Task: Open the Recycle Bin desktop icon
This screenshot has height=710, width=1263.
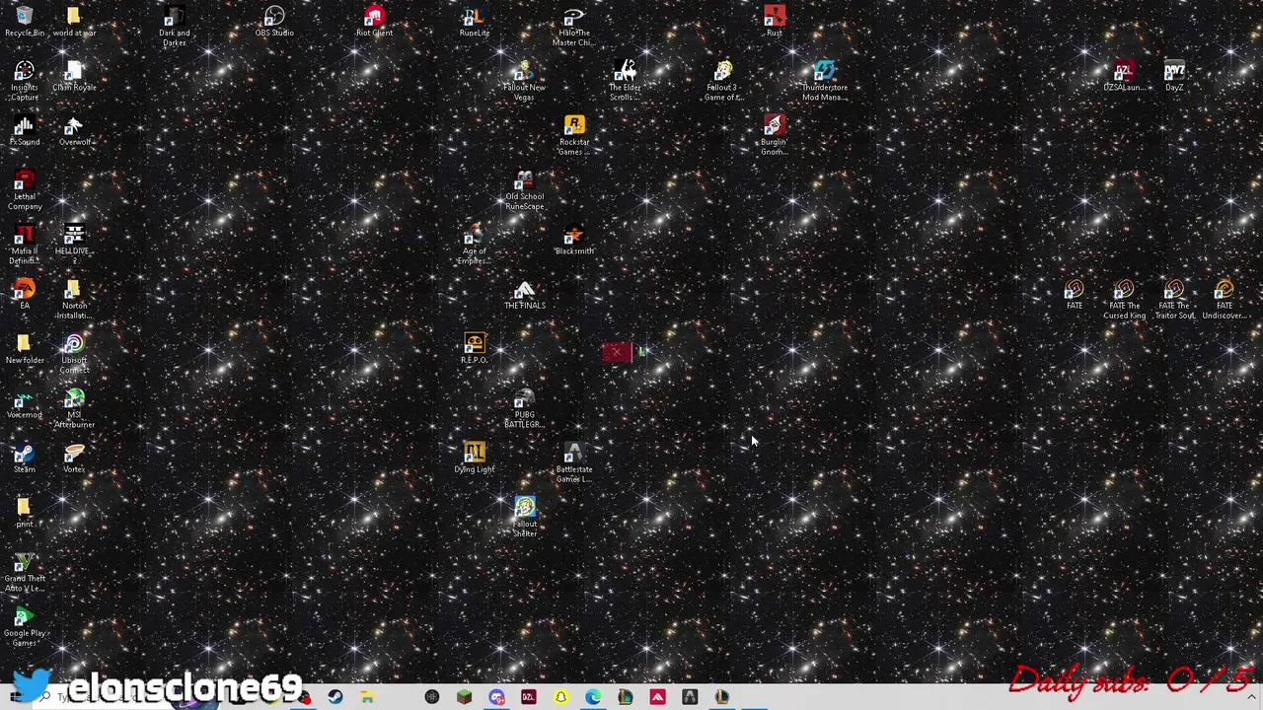Action: point(25,21)
